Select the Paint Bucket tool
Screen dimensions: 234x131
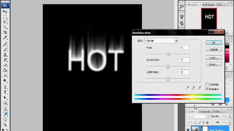[x=5, y=70]
